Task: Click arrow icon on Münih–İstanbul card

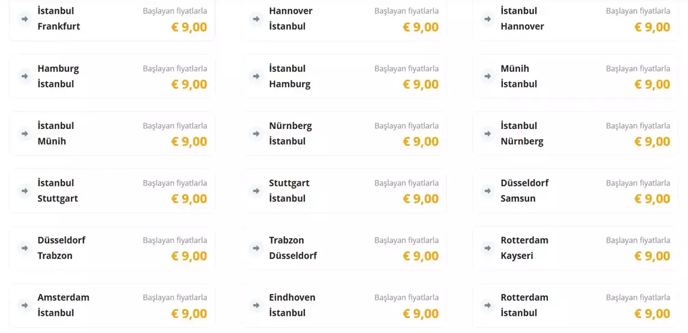Action: click(488, 76)
